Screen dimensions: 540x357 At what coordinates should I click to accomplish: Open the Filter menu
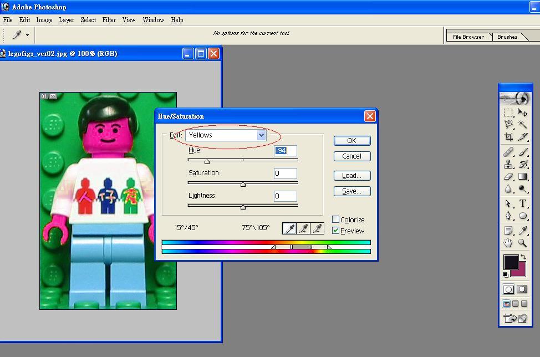point(109,20)
